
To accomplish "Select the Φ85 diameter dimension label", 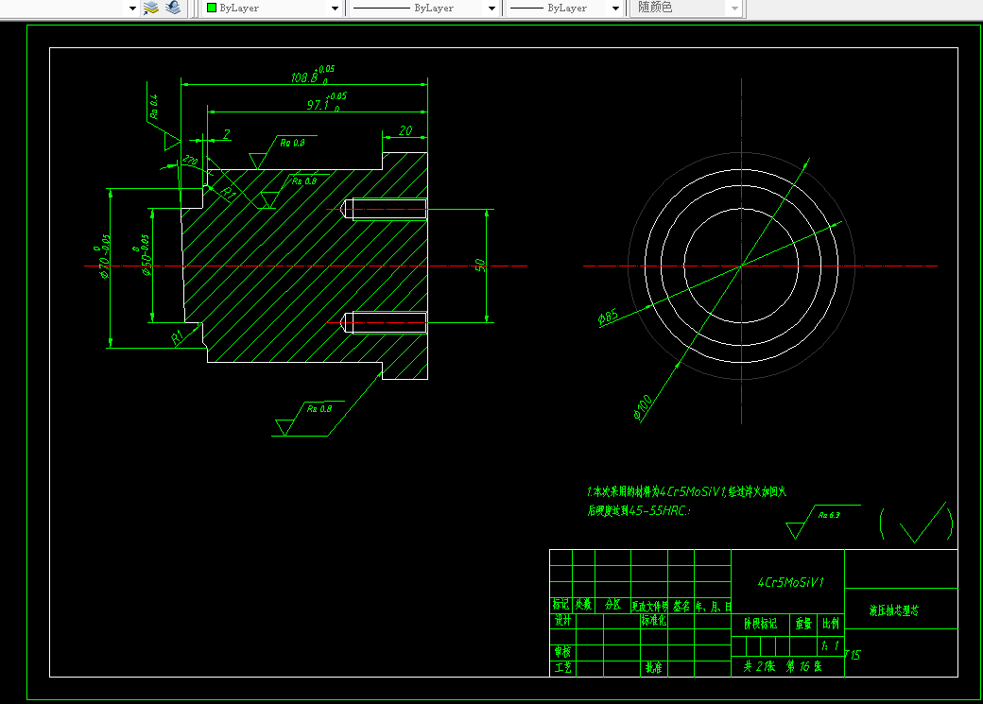I will 608,317.
